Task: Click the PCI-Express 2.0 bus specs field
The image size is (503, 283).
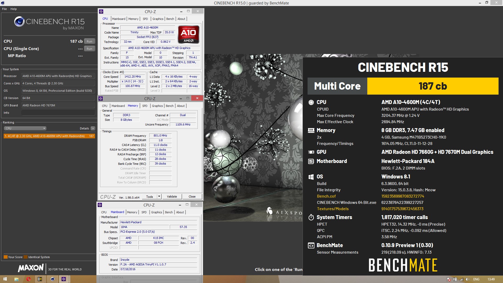Action: [158, 232]
